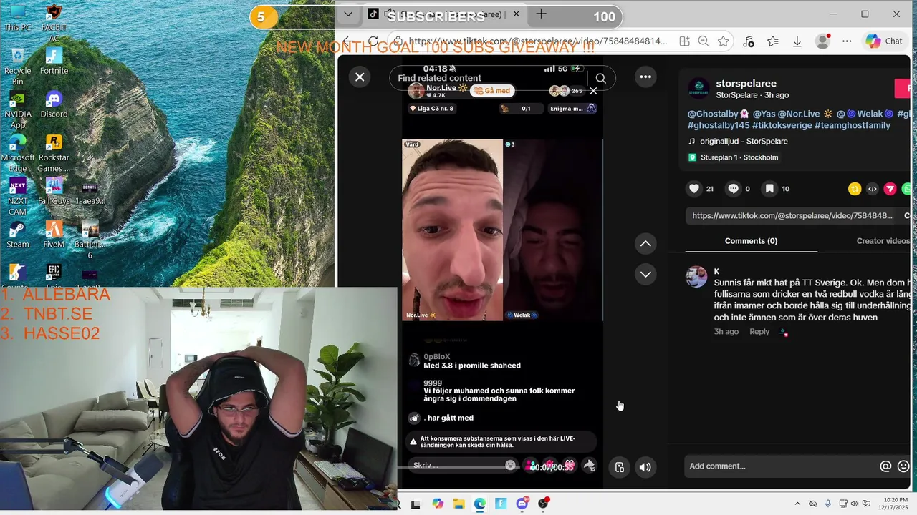Switch to the Creator videos tab
The height and width of the screenshot is (515, 917).
click(x=883, y=241)
